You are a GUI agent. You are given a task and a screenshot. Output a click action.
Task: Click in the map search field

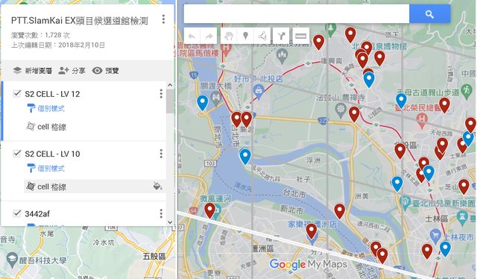[297, 14]
